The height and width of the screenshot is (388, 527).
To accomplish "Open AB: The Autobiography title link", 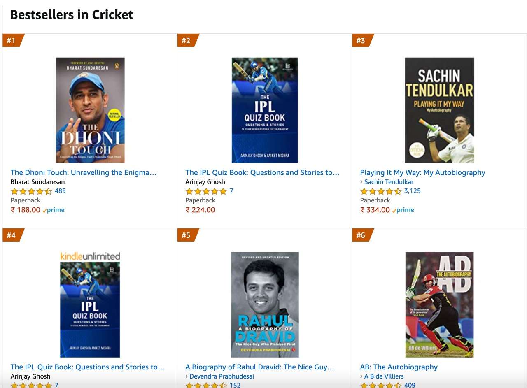I will [x=399, y=367].
